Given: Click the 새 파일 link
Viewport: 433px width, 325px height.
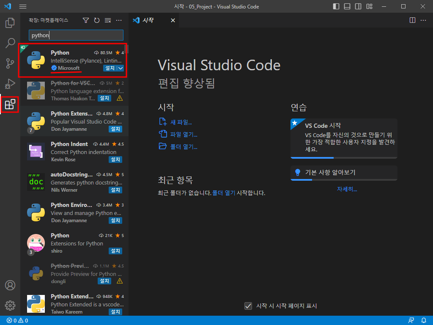Looking at the screenshot, I should point(181,122).
